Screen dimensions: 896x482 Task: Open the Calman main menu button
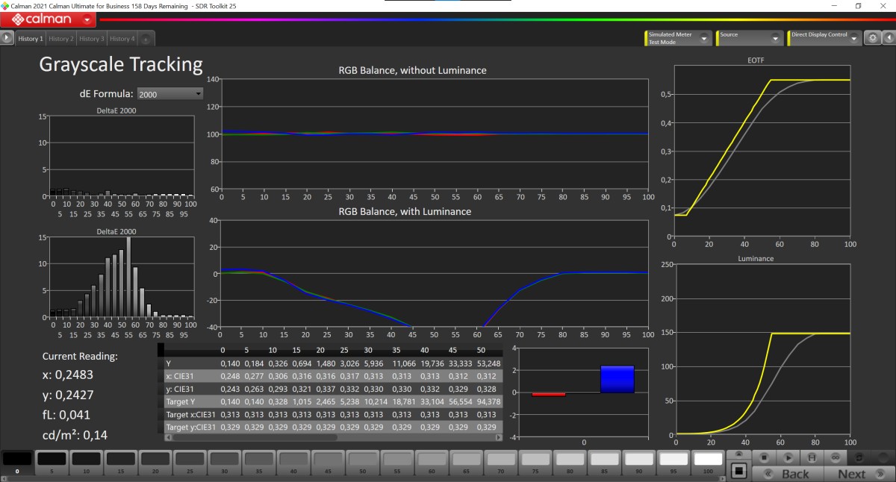(x=49, y=19)
